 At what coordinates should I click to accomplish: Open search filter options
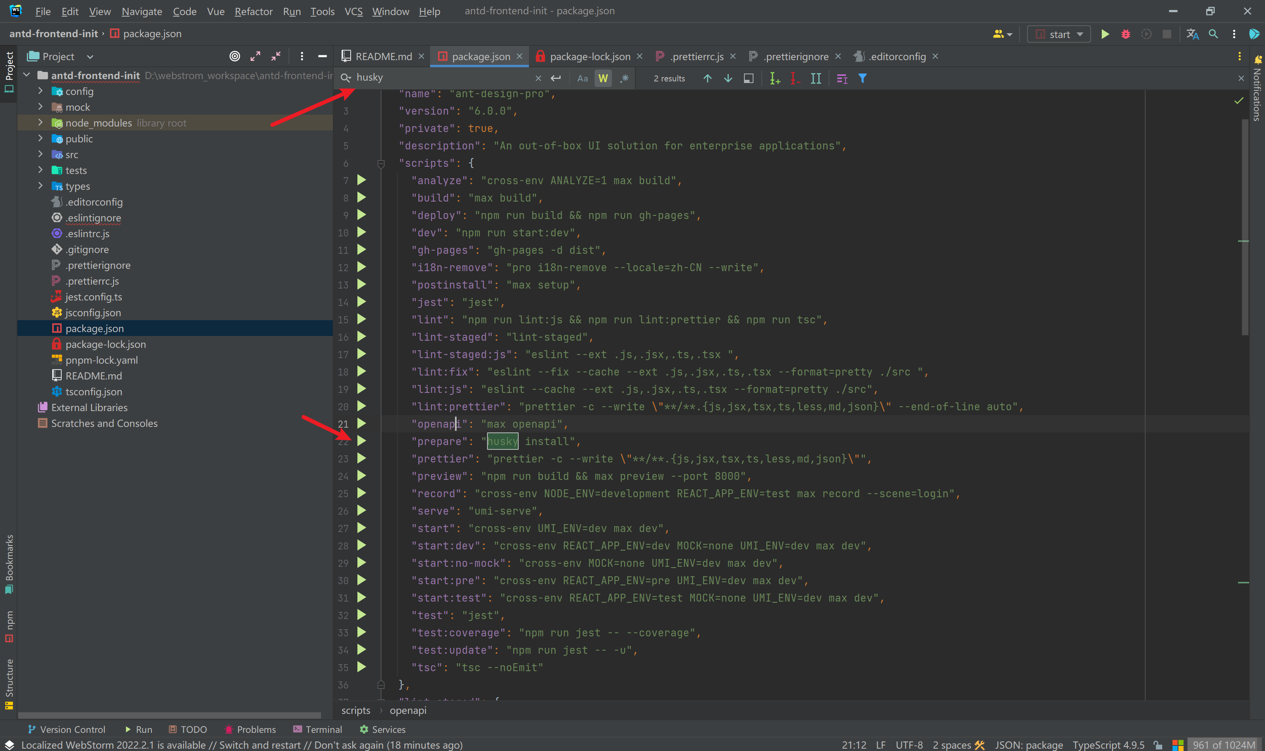863,78
